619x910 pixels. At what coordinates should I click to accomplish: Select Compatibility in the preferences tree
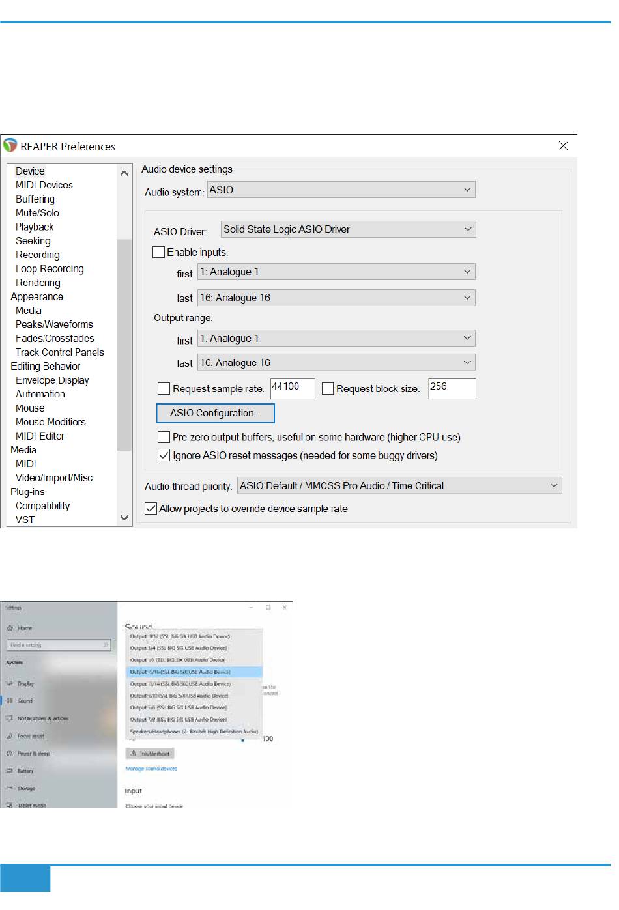coord(43,506)
